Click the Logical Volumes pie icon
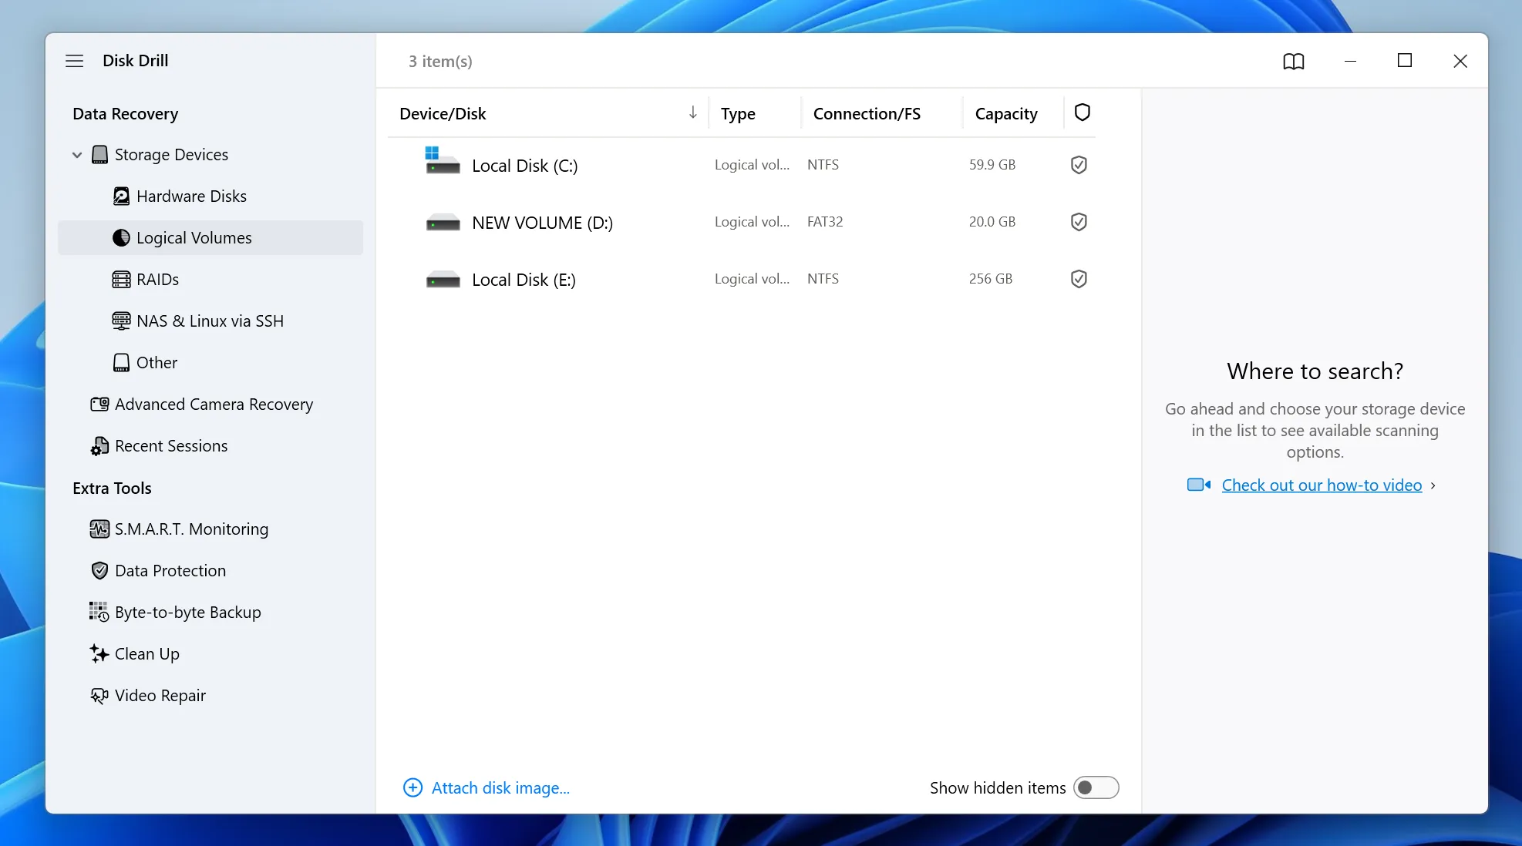This screenshot has height=846, width=1522. point(121,238)
